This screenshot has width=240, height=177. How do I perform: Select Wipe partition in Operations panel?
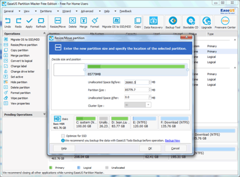click(19, 98)
